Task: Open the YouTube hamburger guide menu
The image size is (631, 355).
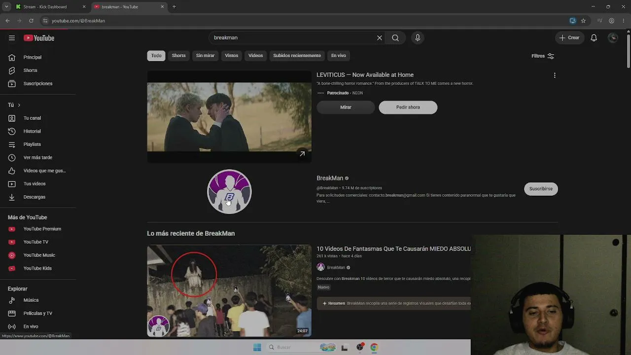Action: coord(12,38)
